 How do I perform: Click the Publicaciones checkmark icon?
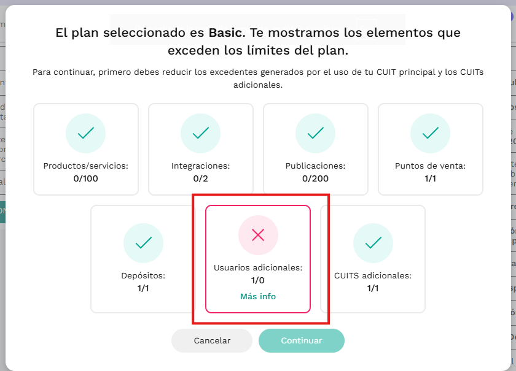coord(315,133)
